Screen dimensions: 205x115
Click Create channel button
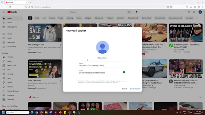[x=135, y=89]
